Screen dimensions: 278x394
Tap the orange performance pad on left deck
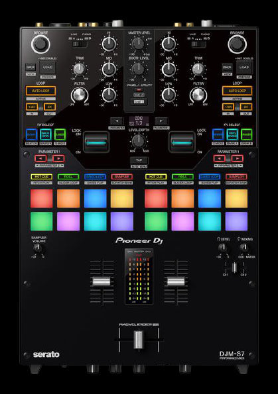click(x=68, y=199)
